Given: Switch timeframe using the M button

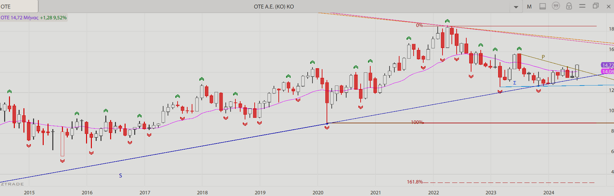Looking at the screenshot, I should 529,6.
